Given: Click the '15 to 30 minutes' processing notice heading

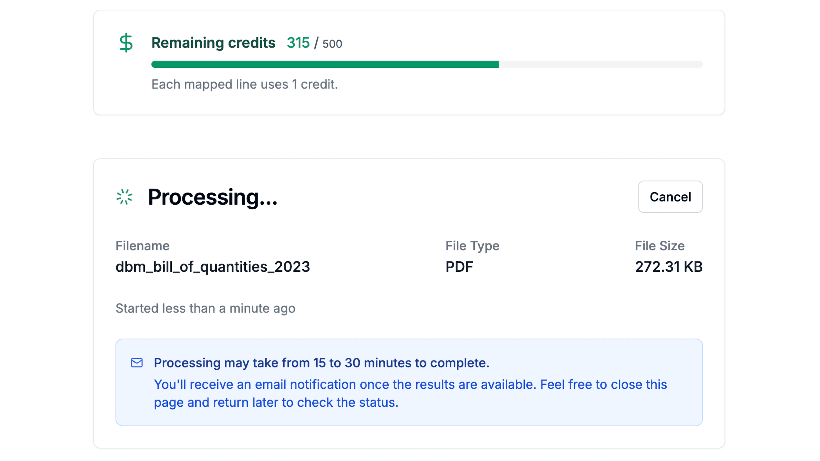Looking at the screenshot, I should click(x=321, y=363).
